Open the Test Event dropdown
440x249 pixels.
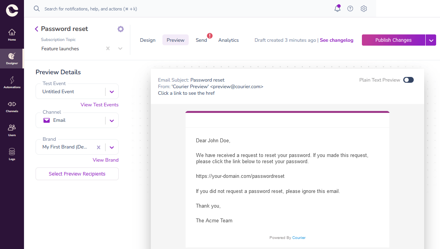pos(112,92)
